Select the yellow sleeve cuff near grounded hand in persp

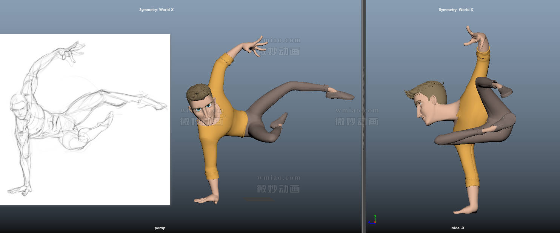point(212,175)
